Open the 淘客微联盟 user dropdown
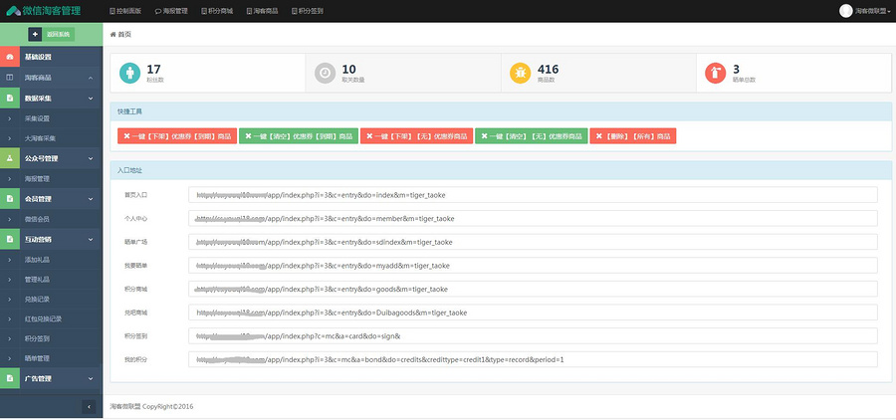896x420 pixels. (x=872, y=11)
